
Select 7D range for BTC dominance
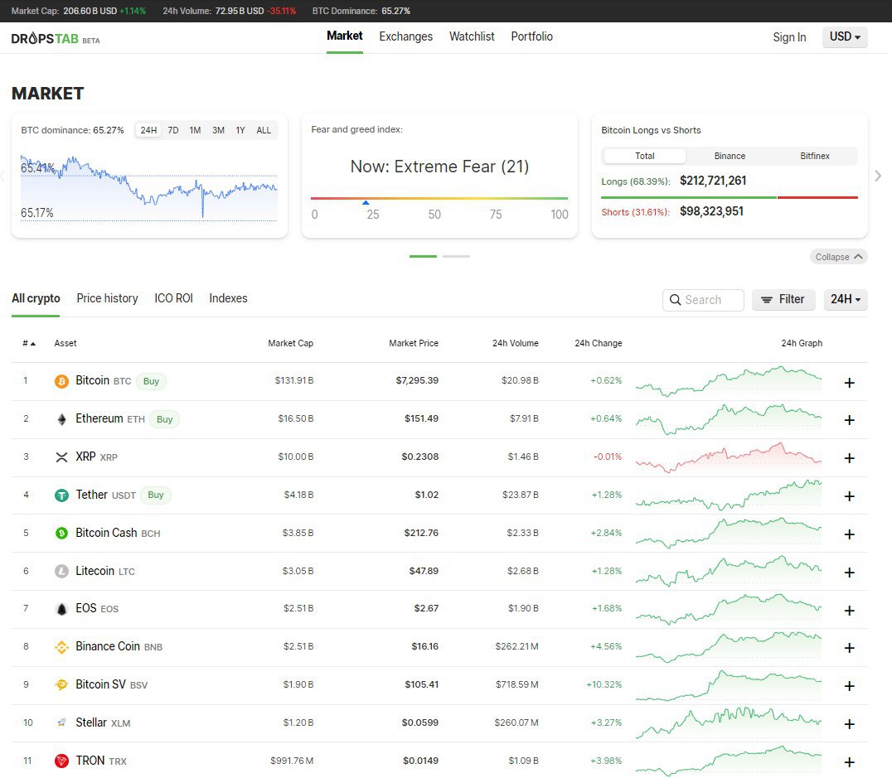[173, 130]
